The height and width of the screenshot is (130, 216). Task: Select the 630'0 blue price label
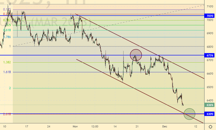pos(210,114)
